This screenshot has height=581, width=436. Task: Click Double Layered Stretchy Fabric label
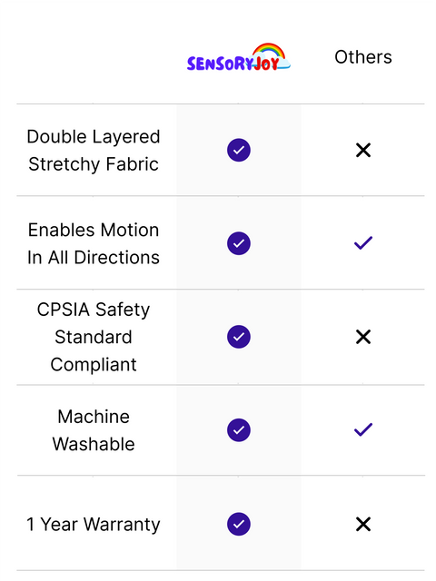94,150
